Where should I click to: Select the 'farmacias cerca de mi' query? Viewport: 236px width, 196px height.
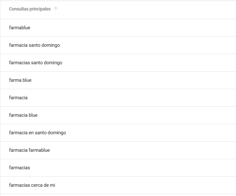118,185
